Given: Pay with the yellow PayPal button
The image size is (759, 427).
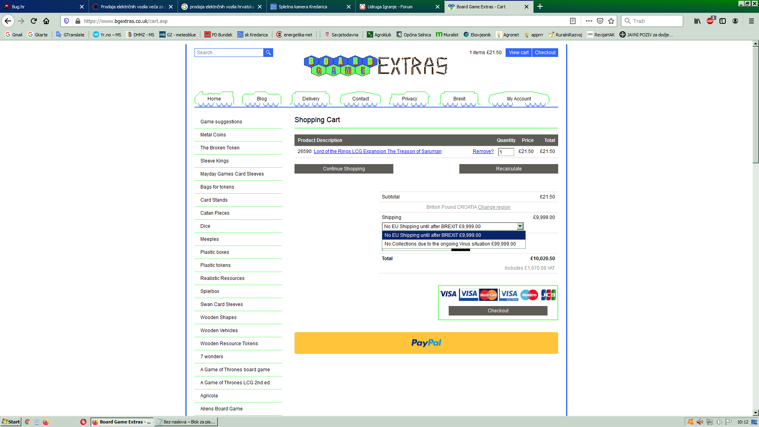Looking at the screenshot, I should (426, 343).
